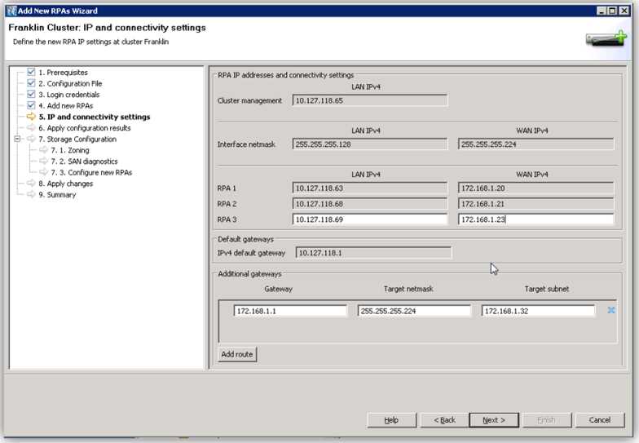Click the IPv4 default gateway field
Screen dimensions: 639x443
373,253
